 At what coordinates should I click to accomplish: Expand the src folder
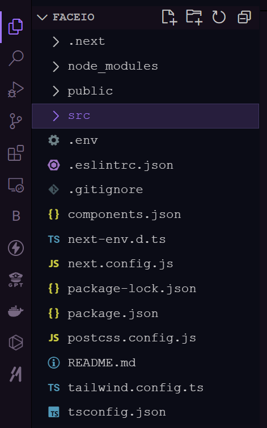click(x=145, y=115)
